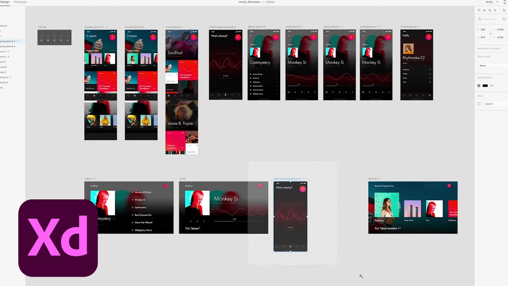Toggle the Fill checkbox
This screenshot has height=286, width=508.
pos(479,86)
